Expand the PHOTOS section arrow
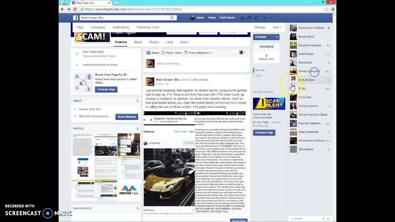395x222 pixels. tap(138, 129)
